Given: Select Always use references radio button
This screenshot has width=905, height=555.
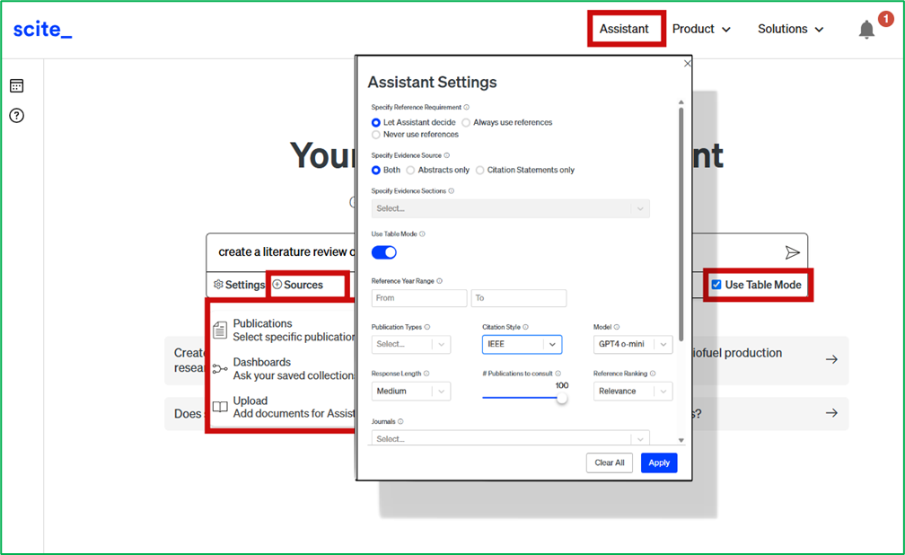Looking at the screenshot, I should point(466,122).
